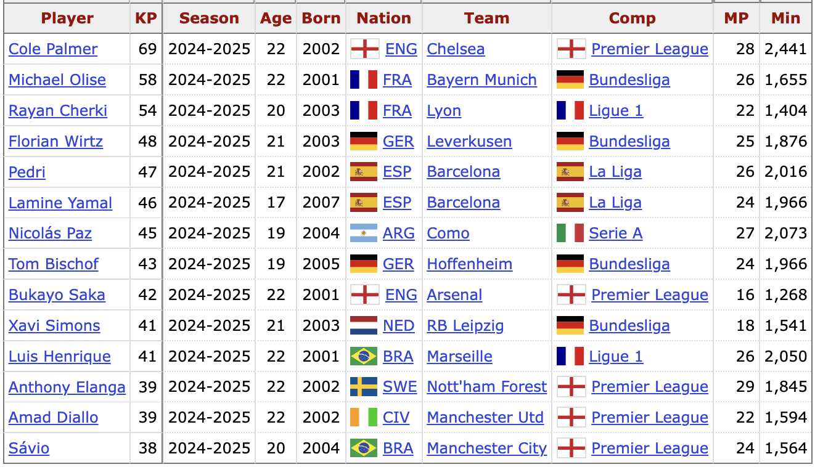The width and height of the screenshot is (815, 467).
Task: Click Spain flag in Lamine Yamal's Nation cell
Action: click(x=364, y=202)
